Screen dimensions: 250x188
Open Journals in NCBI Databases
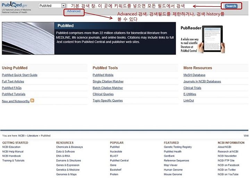202,81
